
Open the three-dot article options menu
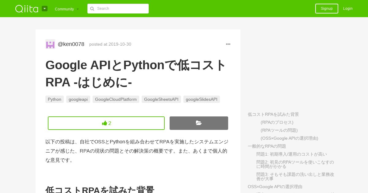[x=228, y=44]
